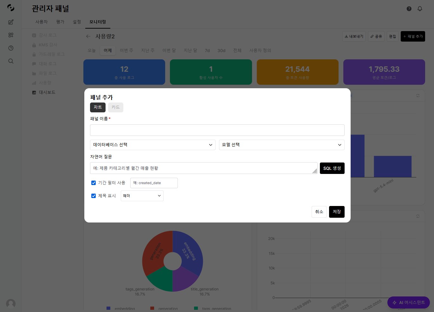This screenshot has width=434, height=312.
Task: Open the 데이터베이스 선택 dropdown
Action: point(153,145)
